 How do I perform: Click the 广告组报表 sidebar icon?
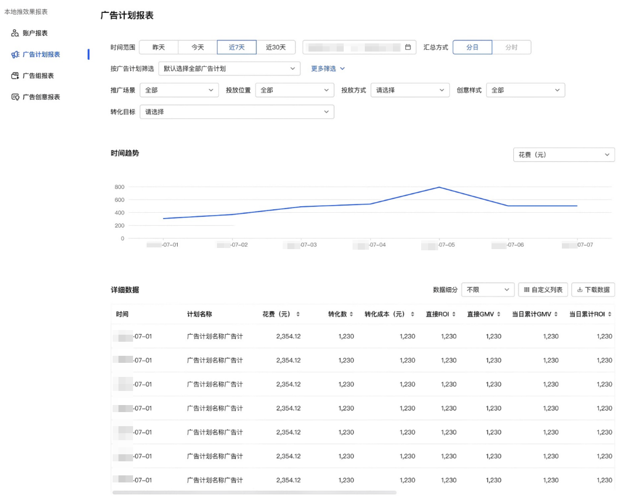coord(15,76)
